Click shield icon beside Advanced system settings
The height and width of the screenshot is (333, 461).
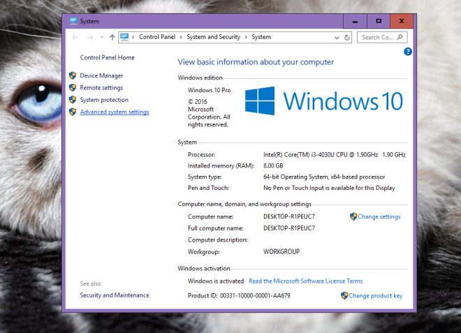73,112
